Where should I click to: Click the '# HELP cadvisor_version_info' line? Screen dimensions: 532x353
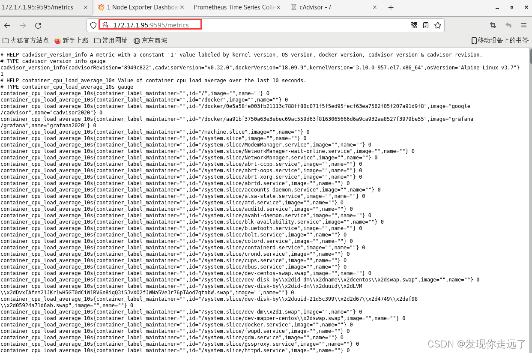(x=241, y=55)
